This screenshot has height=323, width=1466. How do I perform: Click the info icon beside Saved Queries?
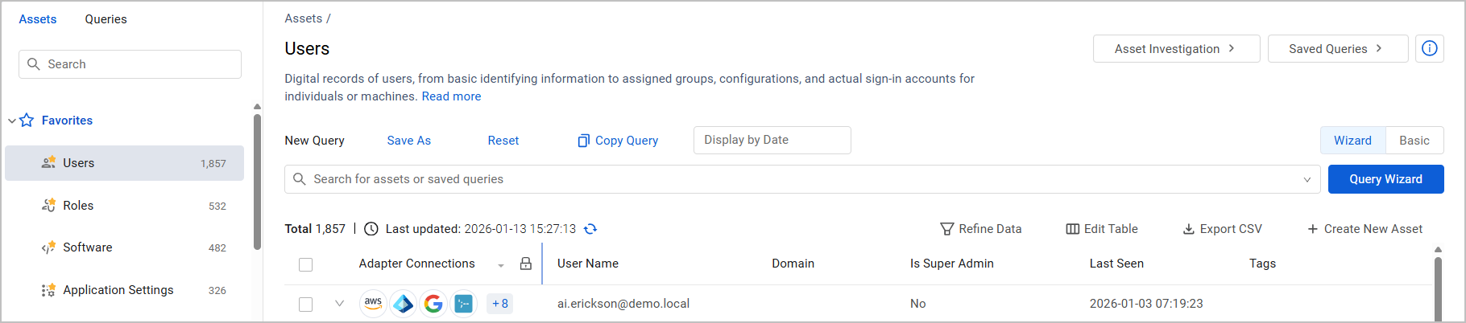point(1429,48)
